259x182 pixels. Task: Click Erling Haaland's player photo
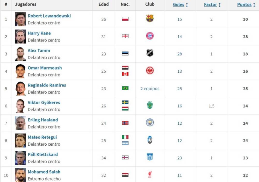(x=20, y=123)
